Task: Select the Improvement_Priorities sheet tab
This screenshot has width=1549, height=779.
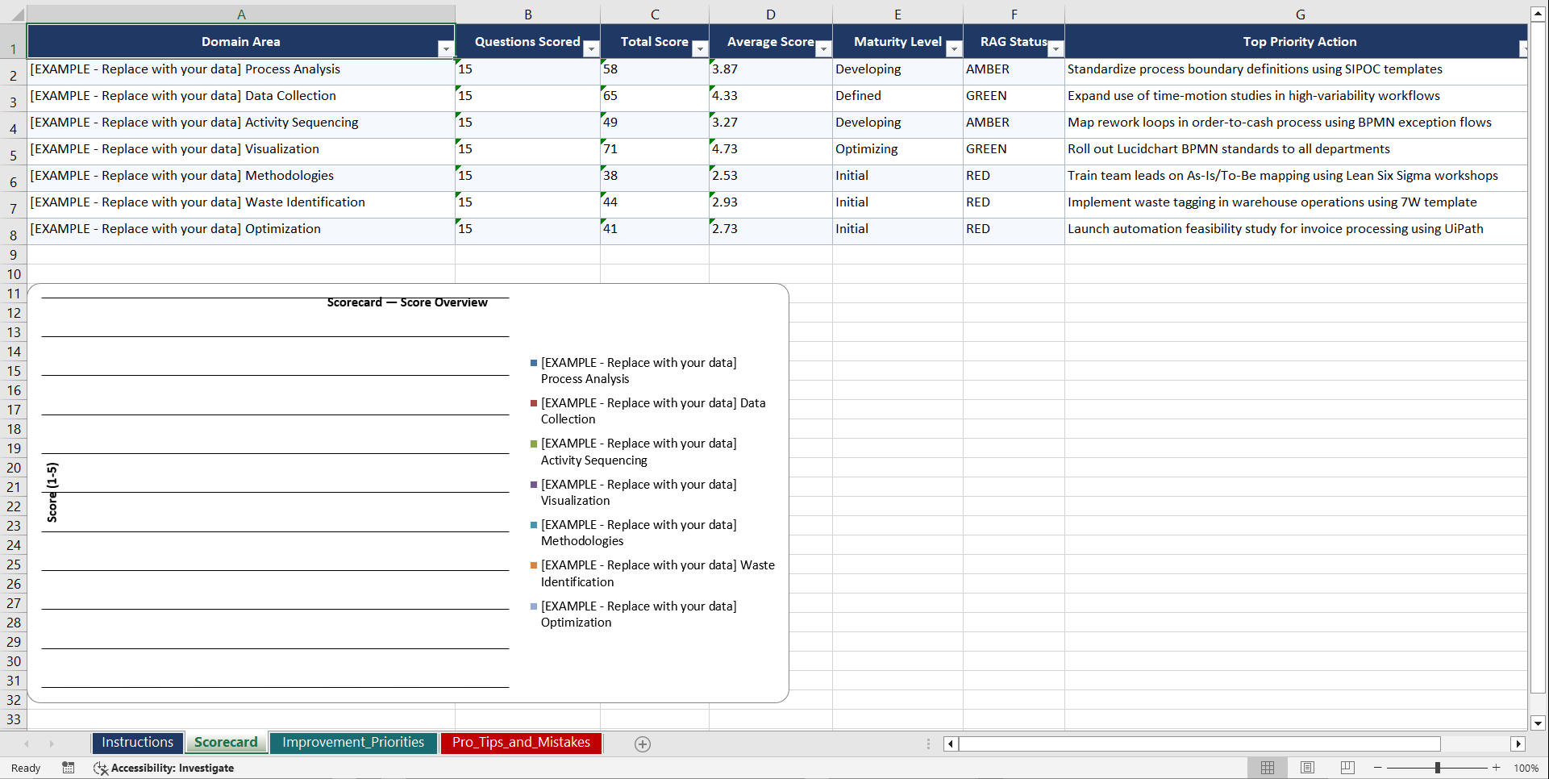Action: tap(353, 743)
